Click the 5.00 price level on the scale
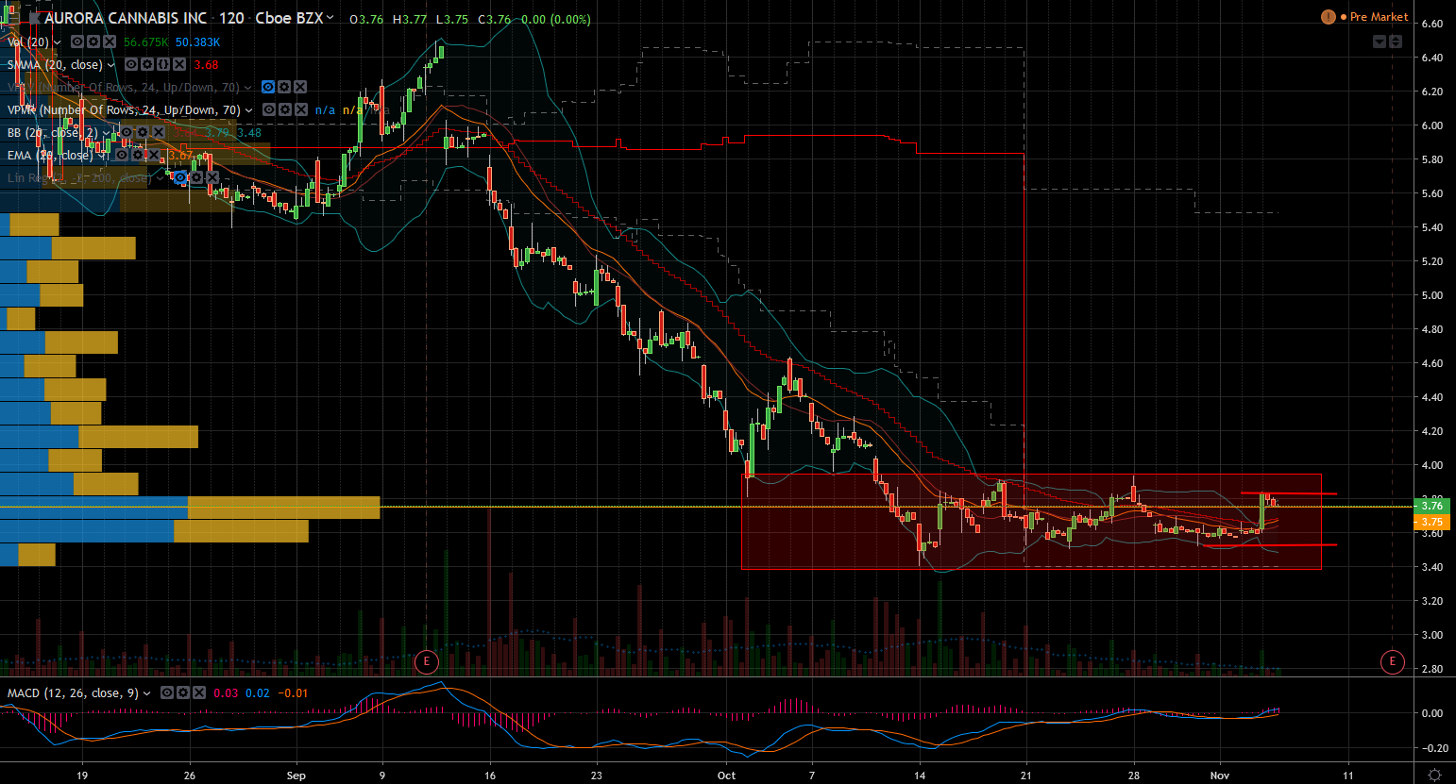Screen dimensions: 1456x784 point(1431,295)
